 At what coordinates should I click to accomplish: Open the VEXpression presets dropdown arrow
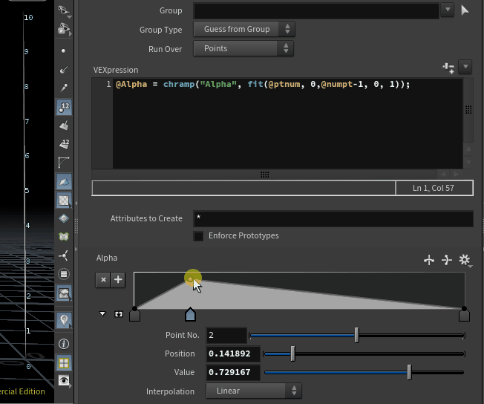pos(465,67)
